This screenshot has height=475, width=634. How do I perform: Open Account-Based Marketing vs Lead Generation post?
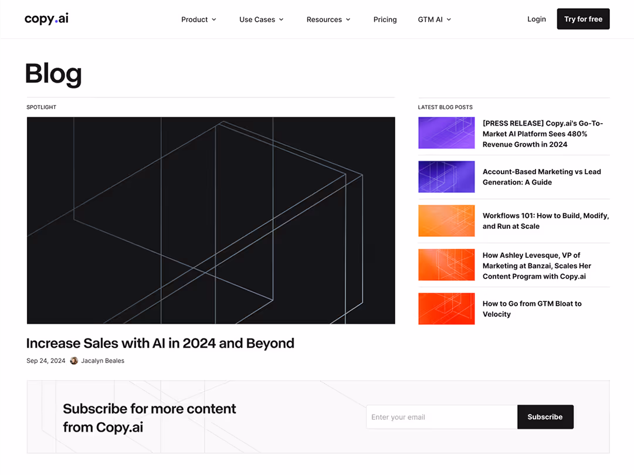542,177
